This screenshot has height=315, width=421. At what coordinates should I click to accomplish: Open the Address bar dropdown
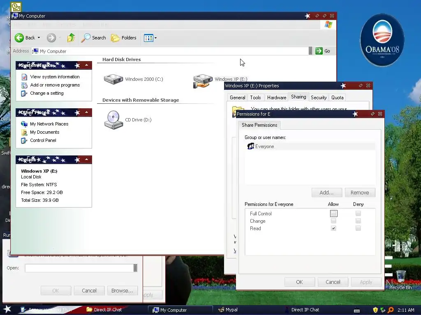pyautogui.click(x=310, y=51)
